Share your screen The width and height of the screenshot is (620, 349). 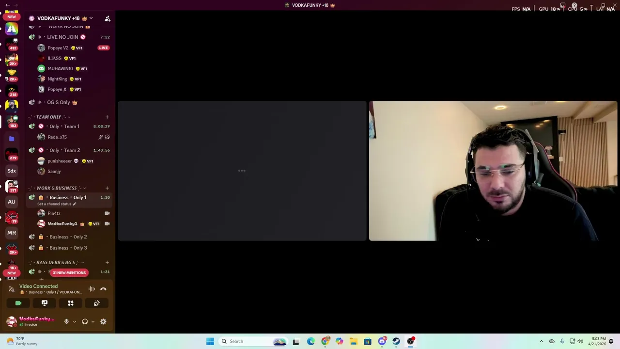click(x=45, y=303)
